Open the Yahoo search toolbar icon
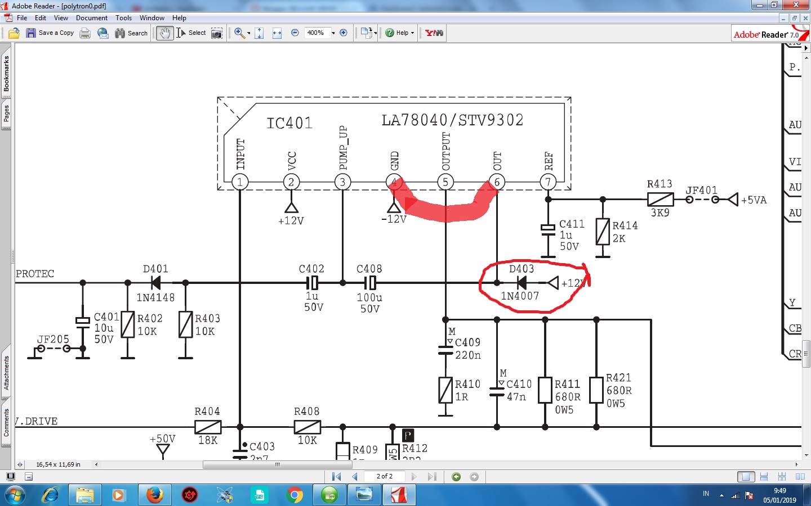 point(434,33)
